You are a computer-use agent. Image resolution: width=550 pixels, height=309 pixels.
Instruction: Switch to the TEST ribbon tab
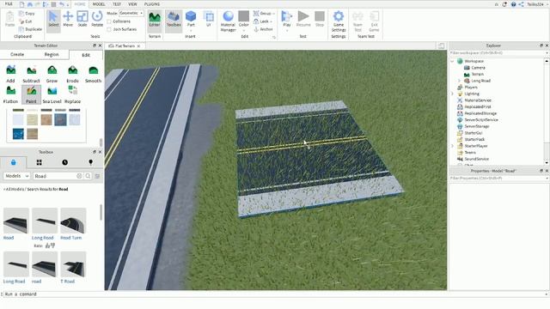117,4
